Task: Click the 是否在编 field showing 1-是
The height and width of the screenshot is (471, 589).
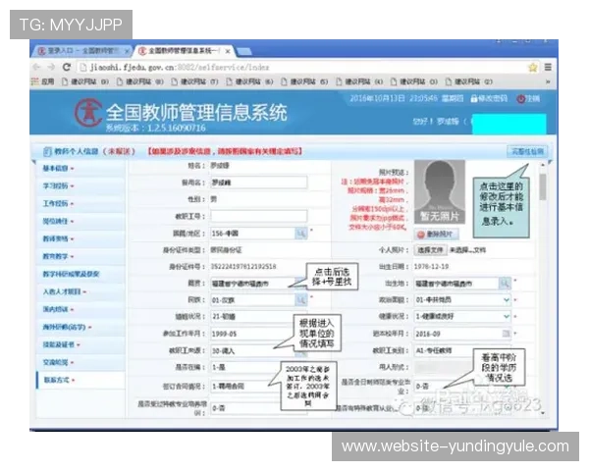Action: 245,367
